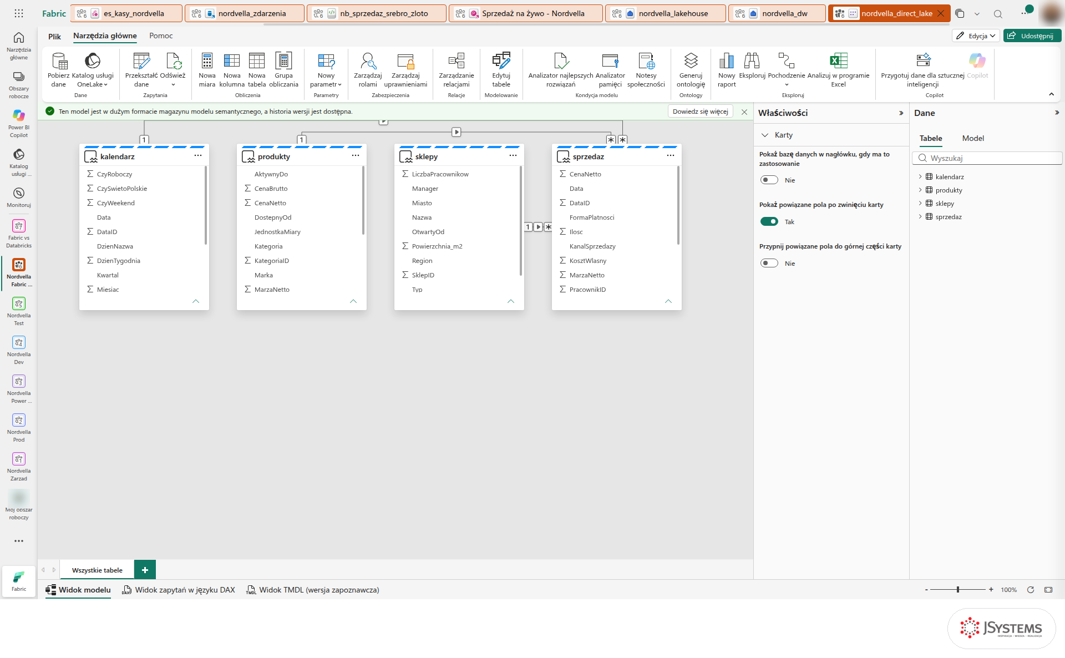This screenshot has height=658, width=1065.
Task: Dismiss the notification banner
Action: 744,112
